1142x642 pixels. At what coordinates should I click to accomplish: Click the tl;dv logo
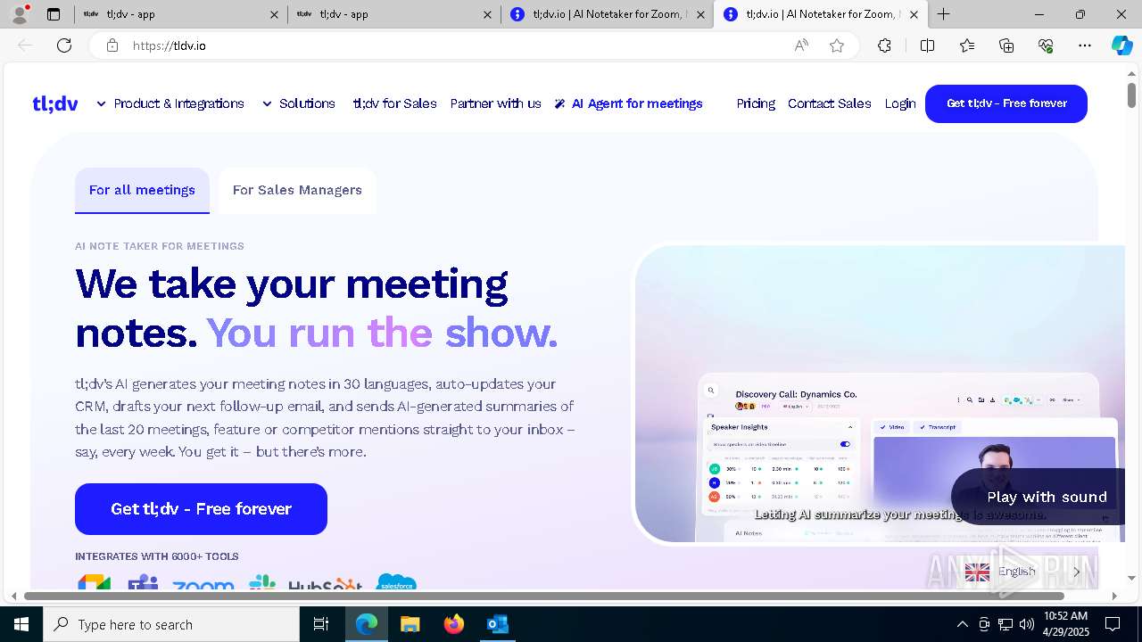point(55,103)
